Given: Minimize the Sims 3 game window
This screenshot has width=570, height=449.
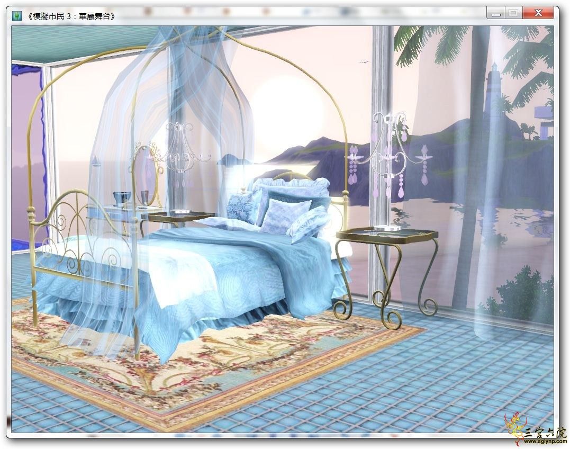Looking at the screenshot, I should pos(496,14).
